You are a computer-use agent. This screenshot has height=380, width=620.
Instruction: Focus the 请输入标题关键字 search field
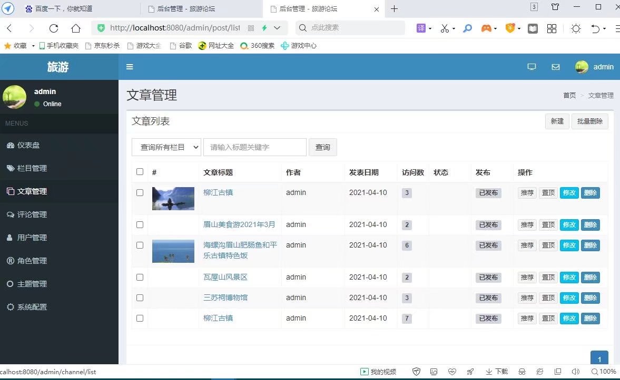tap(254, 147)
